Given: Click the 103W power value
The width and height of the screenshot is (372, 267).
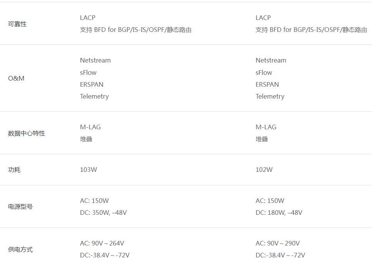Looking at the screenshot, I should click(88, 170).
